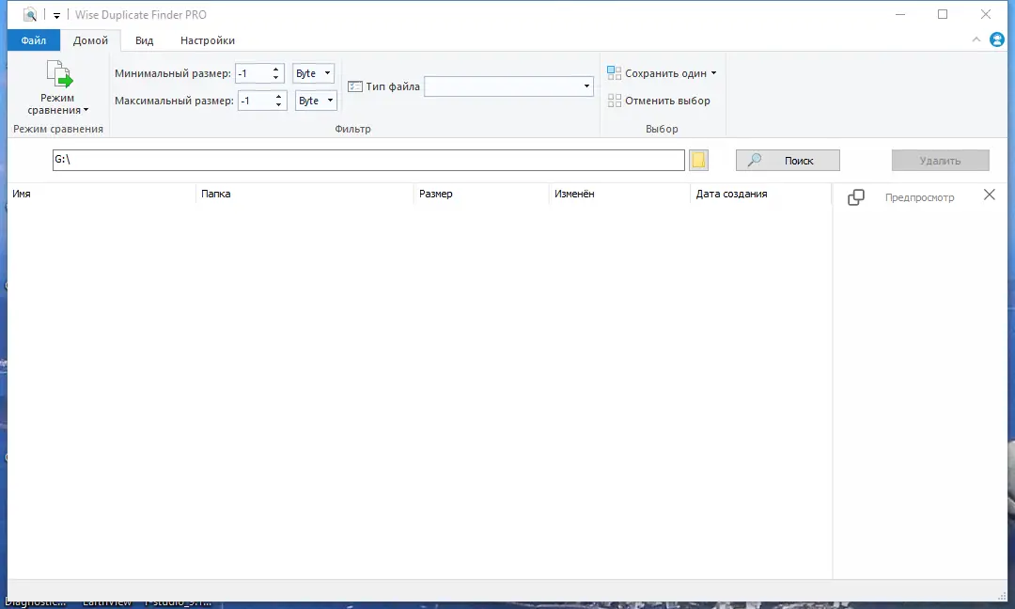1015x609 pixels.
Task: Switch to the Настройки tab
Action: [x=207, y=40]
